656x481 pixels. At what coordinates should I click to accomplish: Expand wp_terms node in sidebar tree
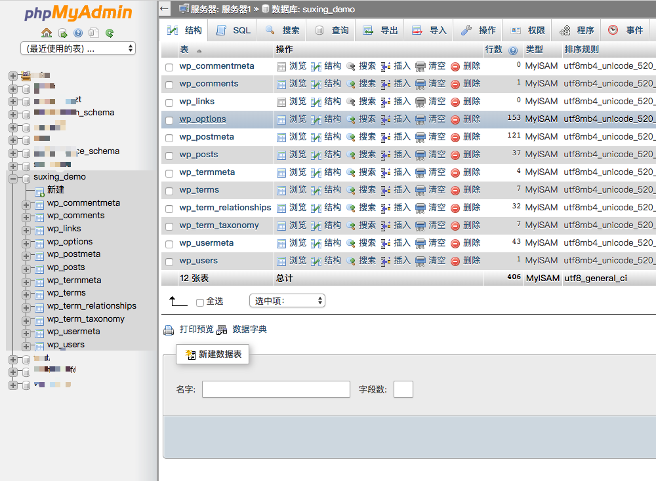26,295
